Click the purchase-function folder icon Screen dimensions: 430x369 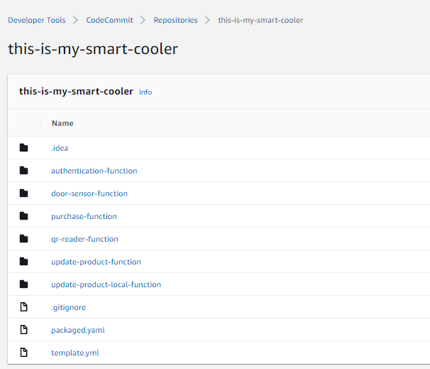24,216
